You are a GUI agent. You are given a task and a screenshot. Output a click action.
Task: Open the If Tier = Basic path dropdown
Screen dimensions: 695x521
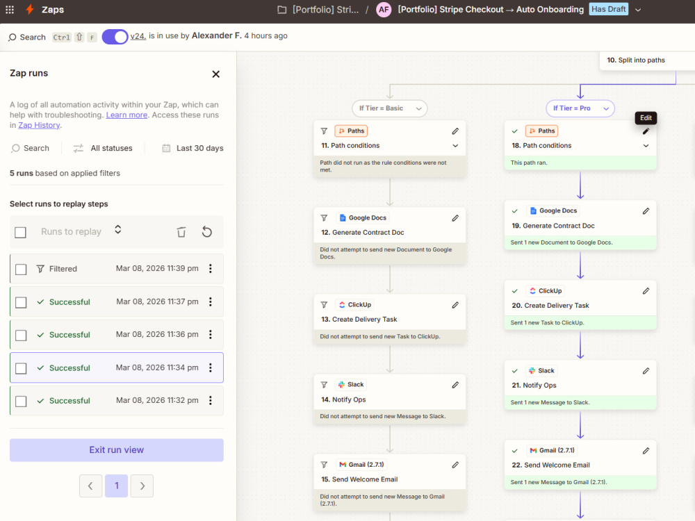390,108
